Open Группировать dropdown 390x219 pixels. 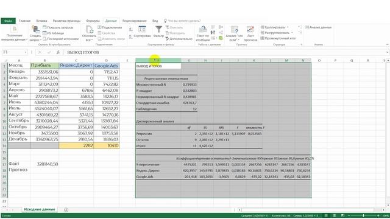point(275,27)
